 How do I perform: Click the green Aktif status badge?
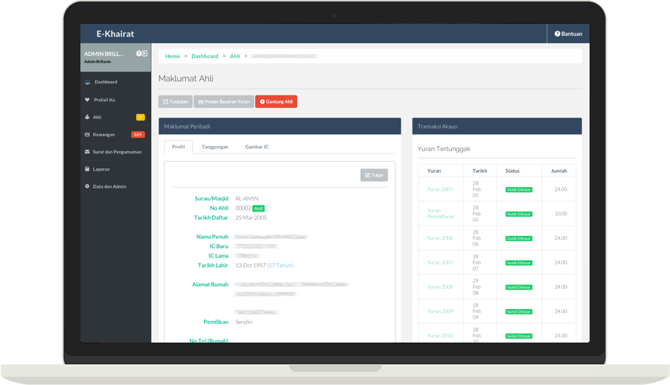[258, 209]
